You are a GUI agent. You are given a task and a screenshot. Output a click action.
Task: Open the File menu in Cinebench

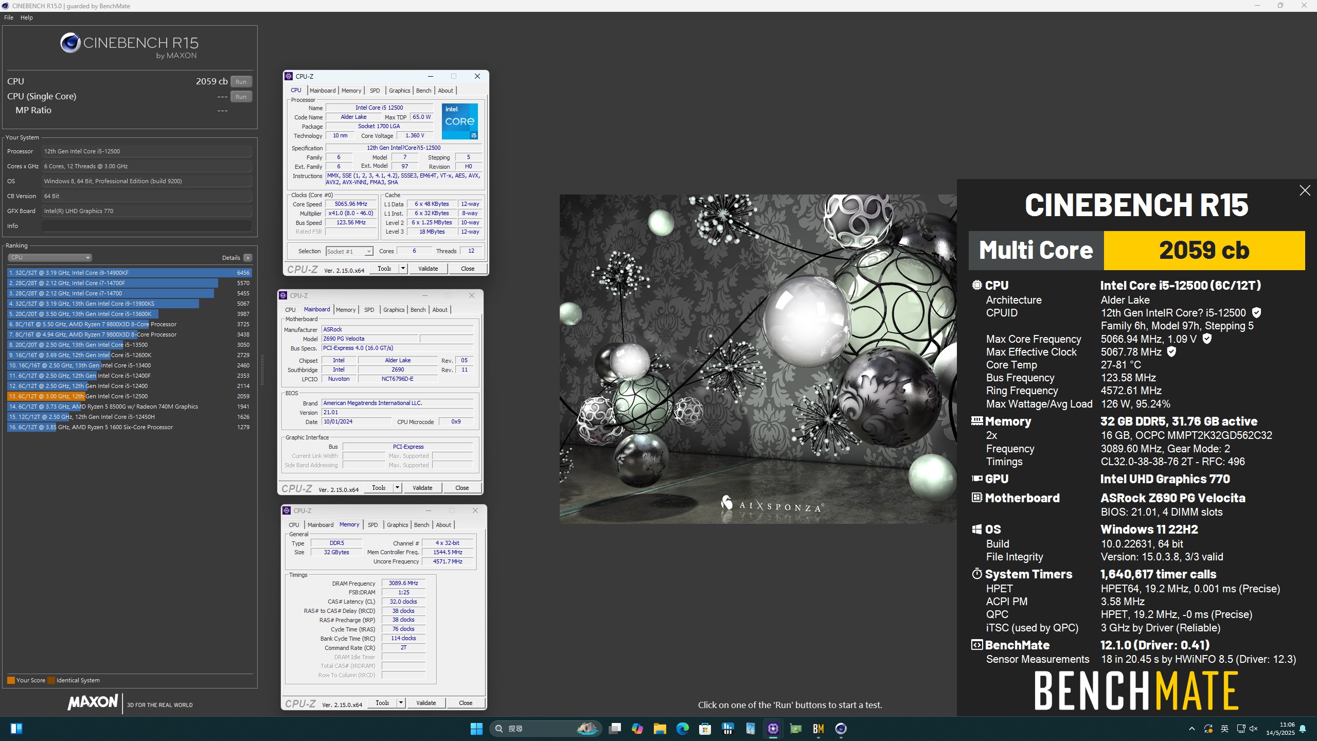(x=9, y=17)
